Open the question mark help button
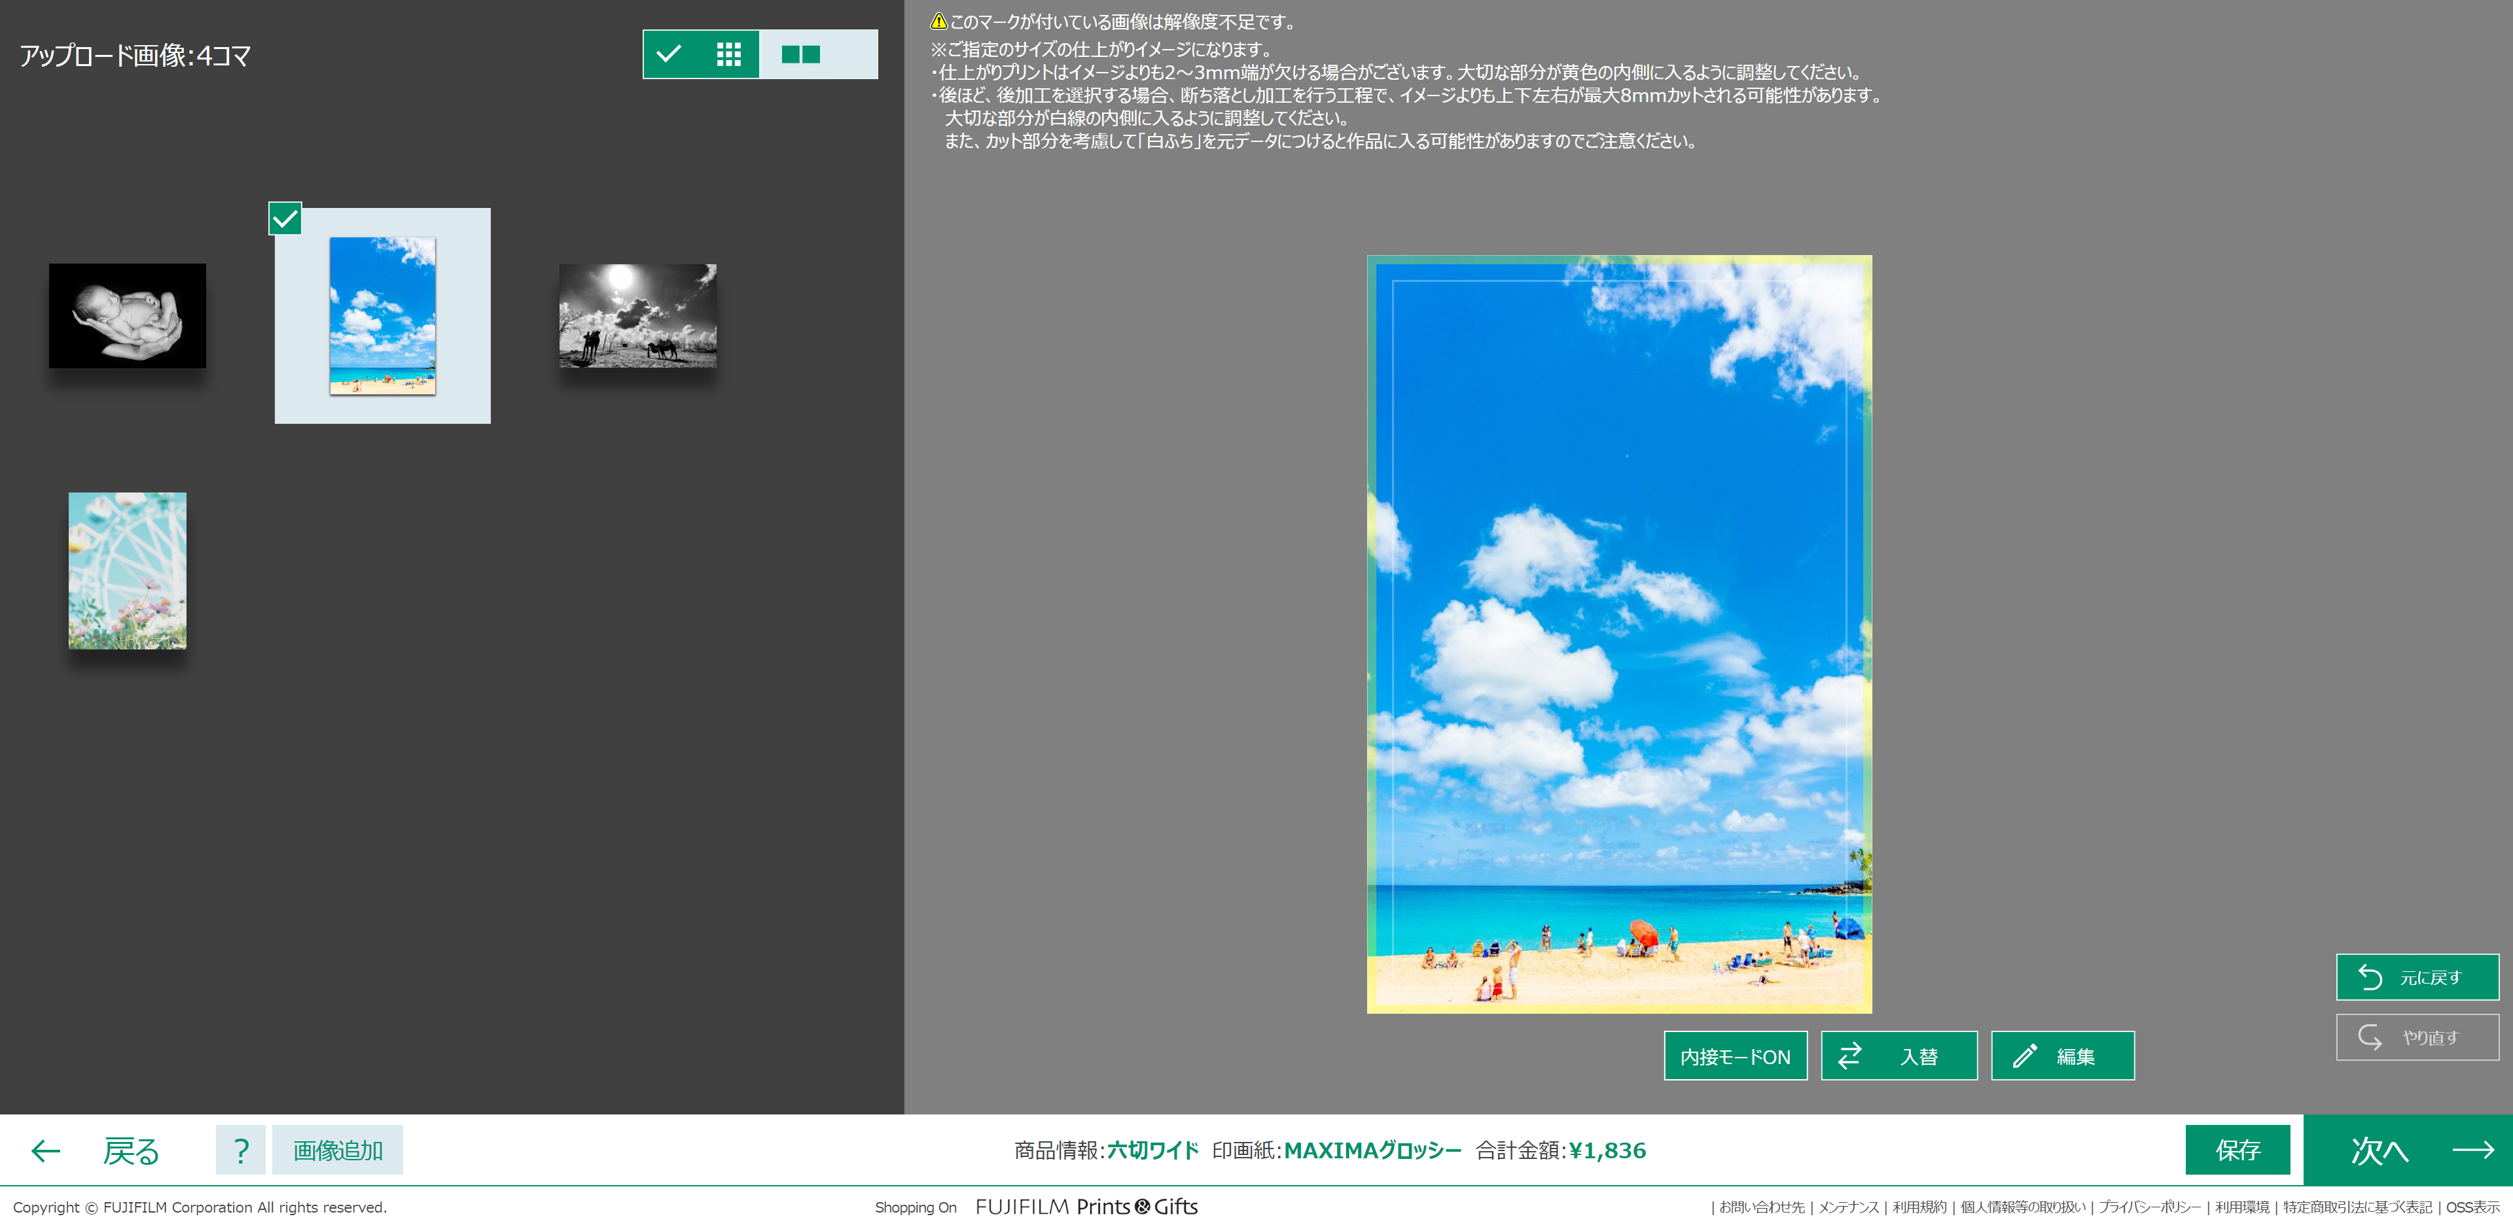 point(240,1150)
